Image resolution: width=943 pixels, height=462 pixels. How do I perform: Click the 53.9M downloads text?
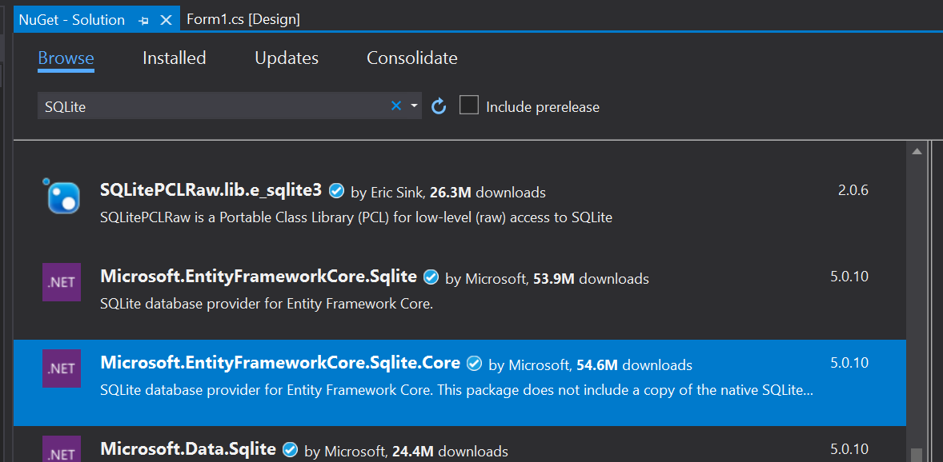[592, 279]
